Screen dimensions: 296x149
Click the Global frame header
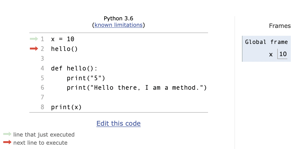pos(266,42)
